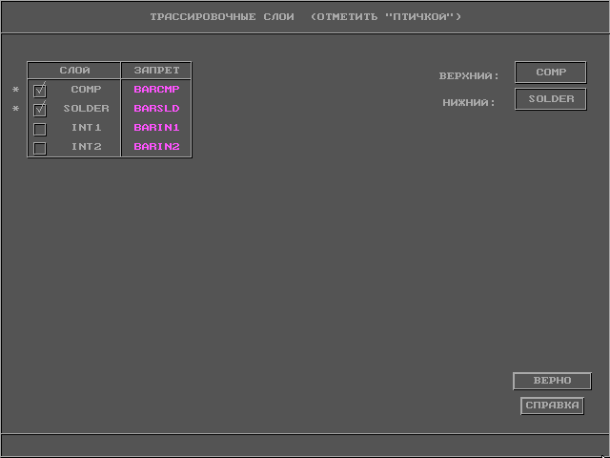Click the asterisk marker beside SOLDER row
610x458 pixels.
click(x=15, y=109)
